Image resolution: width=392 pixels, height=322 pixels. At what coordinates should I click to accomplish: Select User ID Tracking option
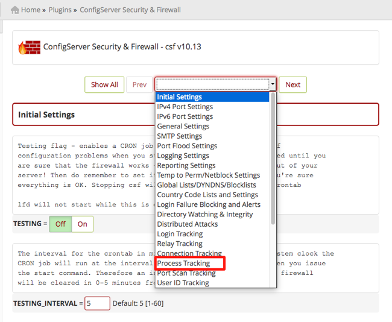[x=212, y=282]
